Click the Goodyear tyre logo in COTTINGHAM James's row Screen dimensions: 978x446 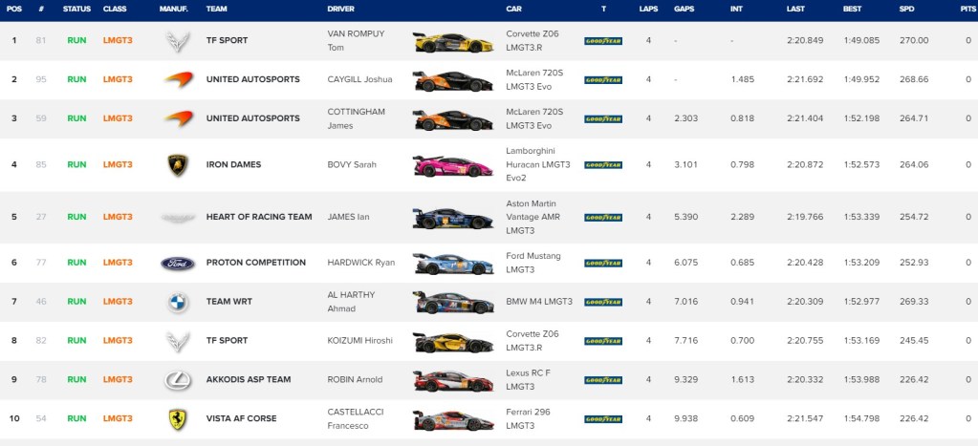(603, 119)
